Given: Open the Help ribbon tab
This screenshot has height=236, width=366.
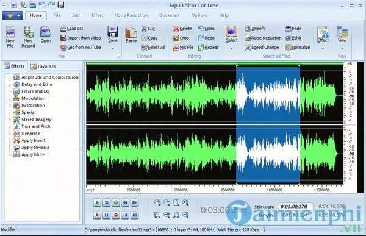Looking at the screenshot, I should click(224, 15).
